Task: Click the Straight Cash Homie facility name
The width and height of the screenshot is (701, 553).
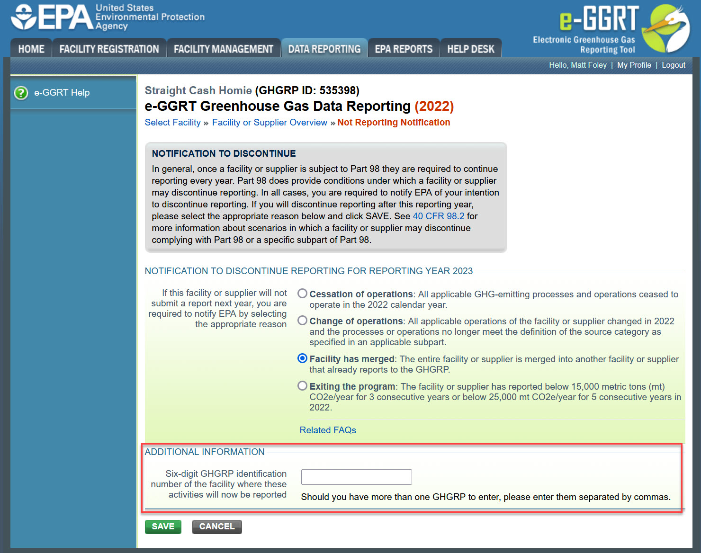Action: [x=198, y=90]
